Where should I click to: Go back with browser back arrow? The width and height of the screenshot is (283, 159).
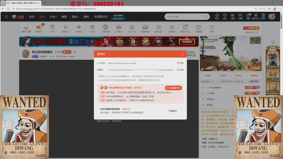point(3,8)
